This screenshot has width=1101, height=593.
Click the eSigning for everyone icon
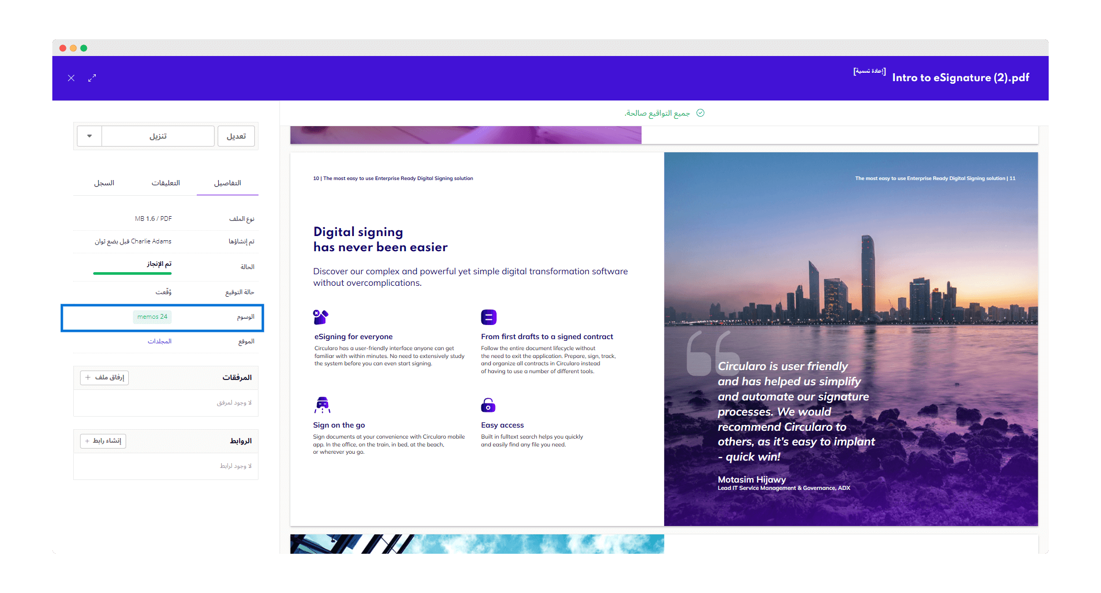point(320,317)
